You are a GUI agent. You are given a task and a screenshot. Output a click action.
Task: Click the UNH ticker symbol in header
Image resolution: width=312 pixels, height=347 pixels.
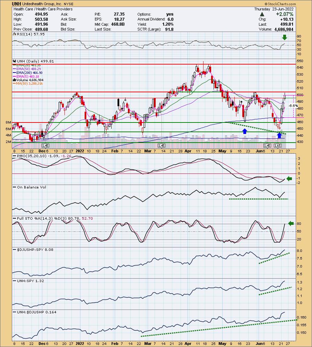17,4
